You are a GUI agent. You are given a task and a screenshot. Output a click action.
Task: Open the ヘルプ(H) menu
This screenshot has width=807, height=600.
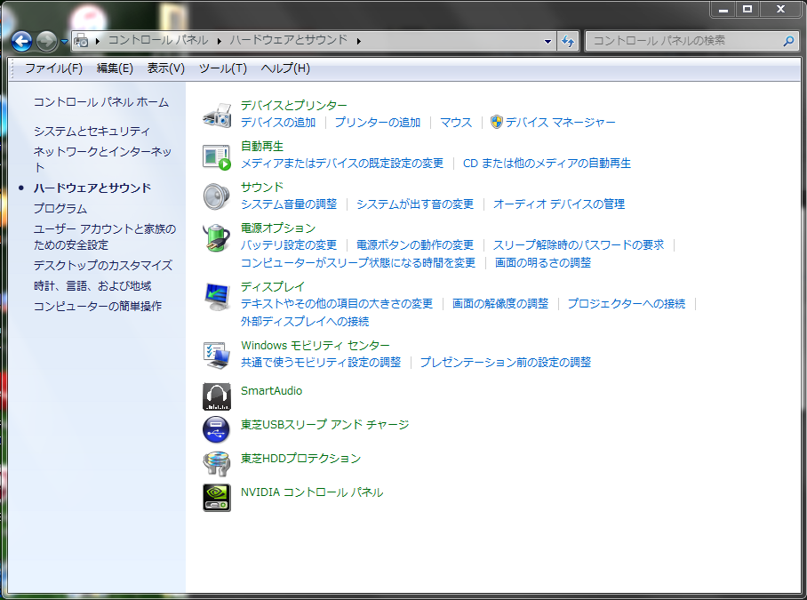tap(285, 68)
